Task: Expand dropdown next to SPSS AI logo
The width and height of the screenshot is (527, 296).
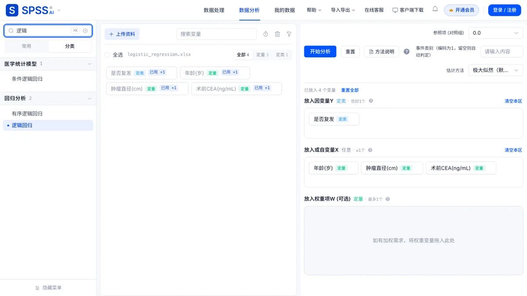Action: [59, 10]
